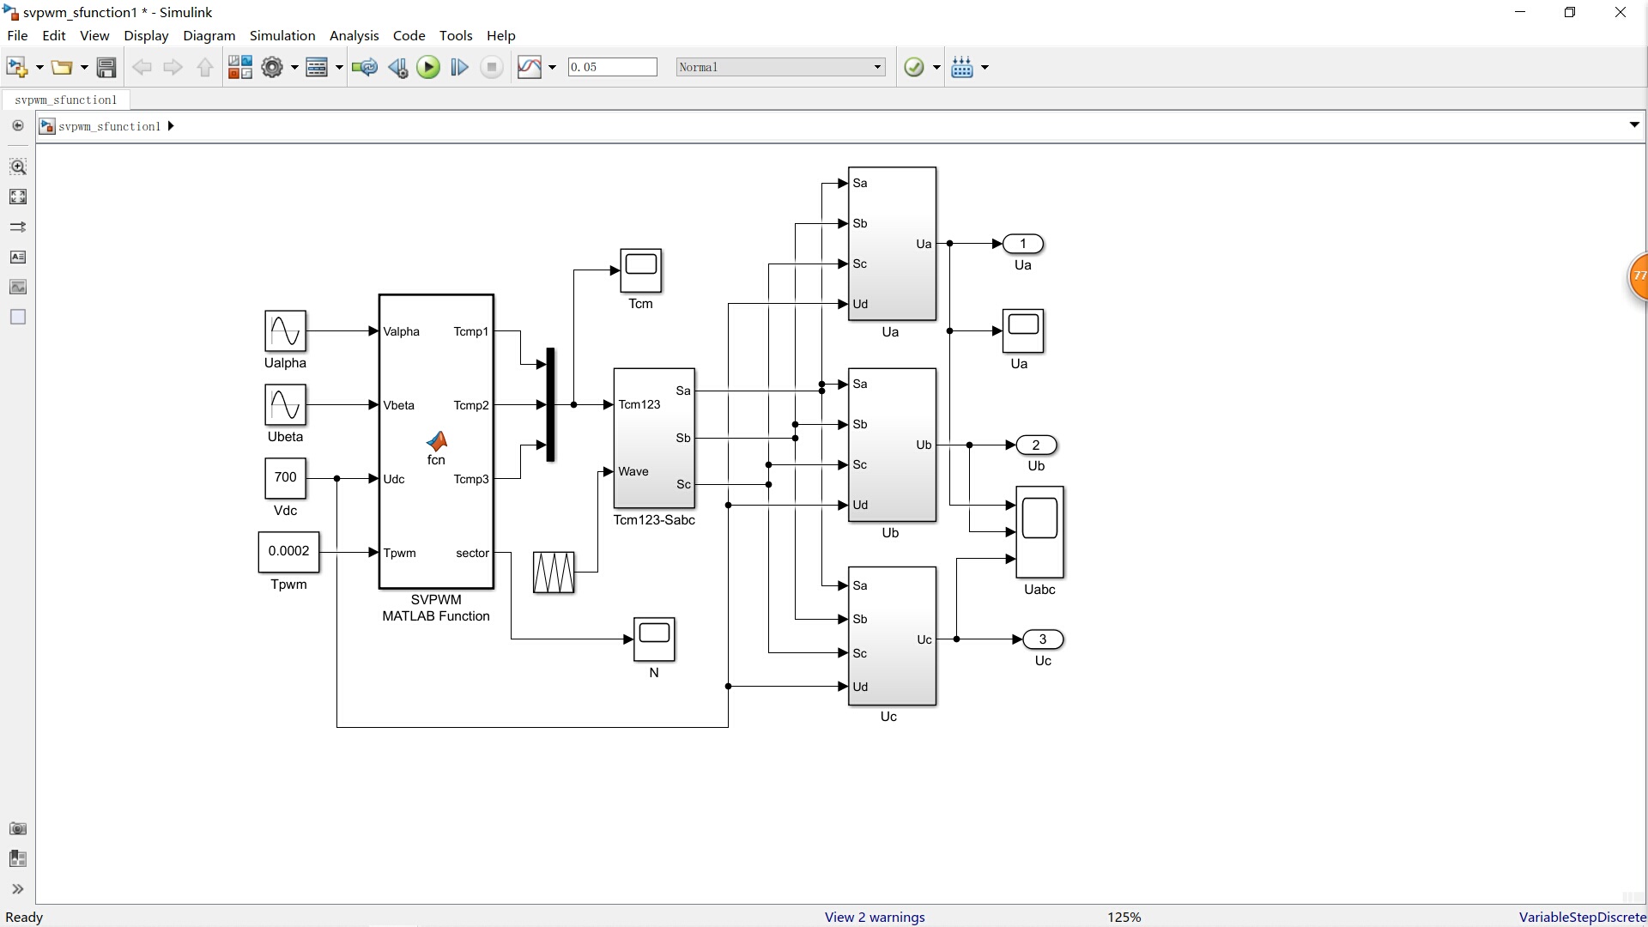Select the Tcm scope block
Image resolution: width=1648 pixels, height=927 pixels.
click(641, 270)
